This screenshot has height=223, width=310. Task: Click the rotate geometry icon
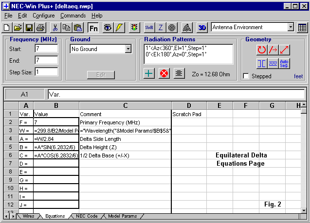coord(262,49)
